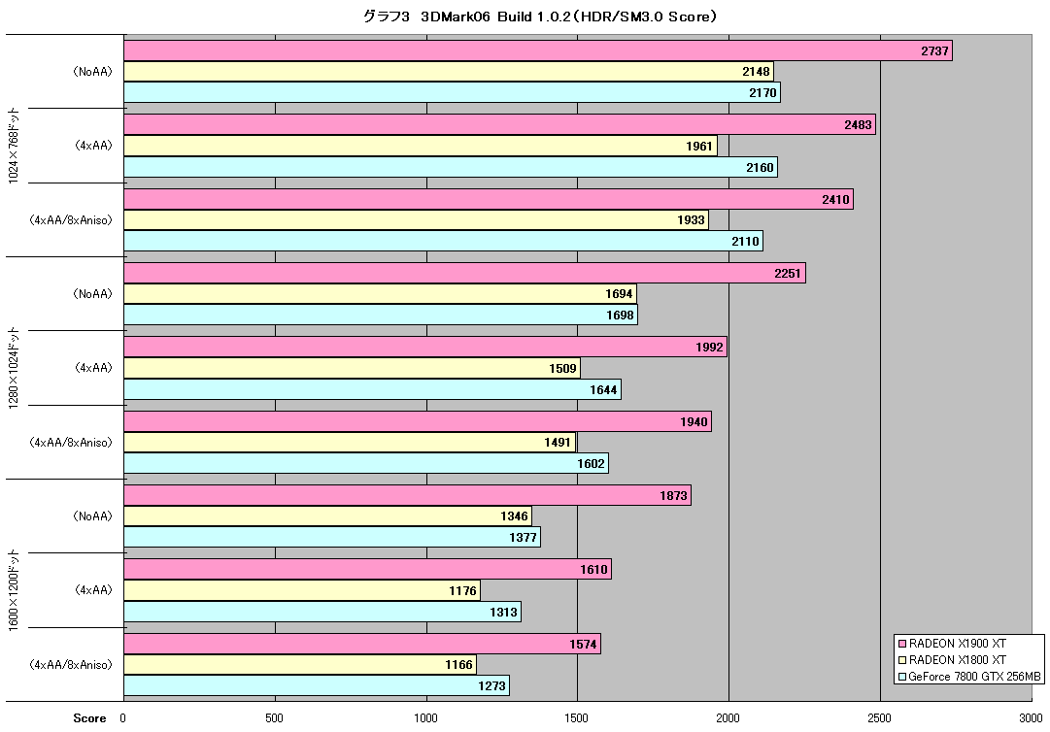Click the 1024×768 resolution axis label
The image size is (1050, 732).
[14, 146]
